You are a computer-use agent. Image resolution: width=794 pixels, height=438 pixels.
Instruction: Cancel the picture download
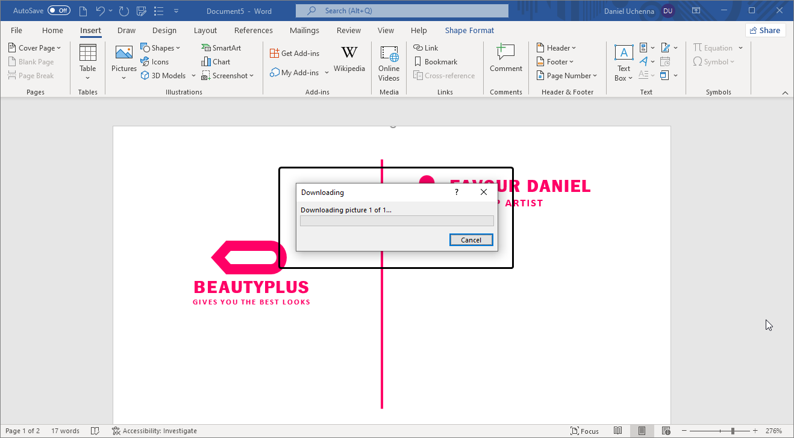click(471, 240)
